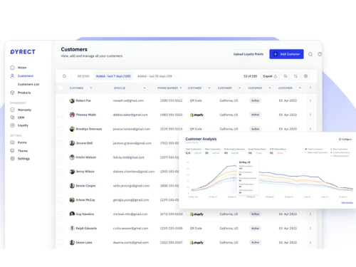Click the search icon beside Add Customer
356x267 pixels.
[310, 54]
